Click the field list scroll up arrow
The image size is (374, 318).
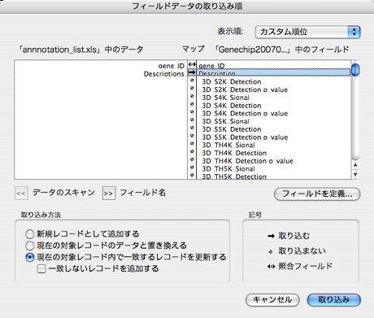355,165
